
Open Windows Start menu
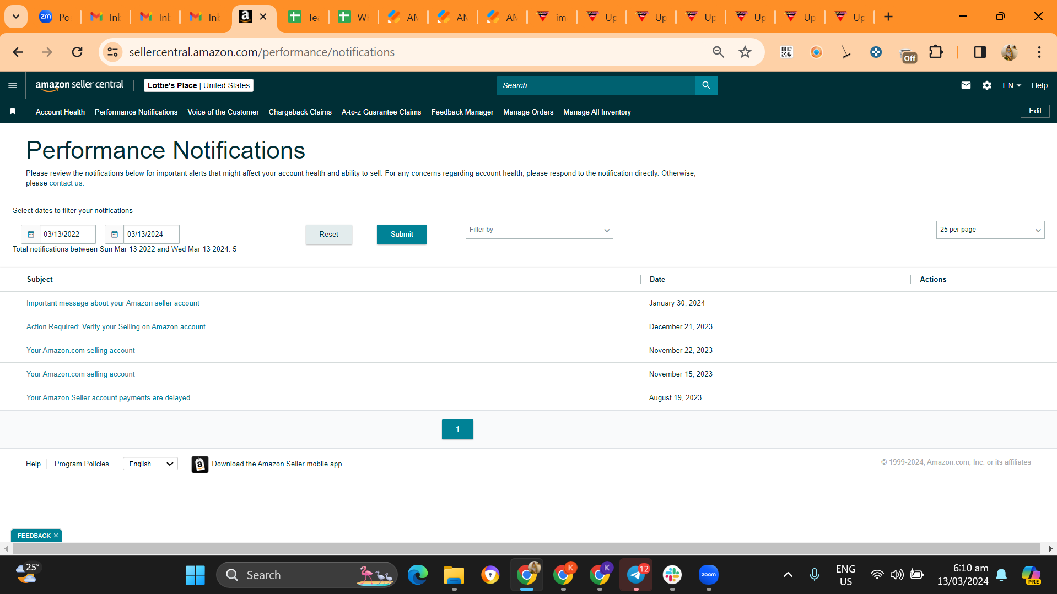195,575
